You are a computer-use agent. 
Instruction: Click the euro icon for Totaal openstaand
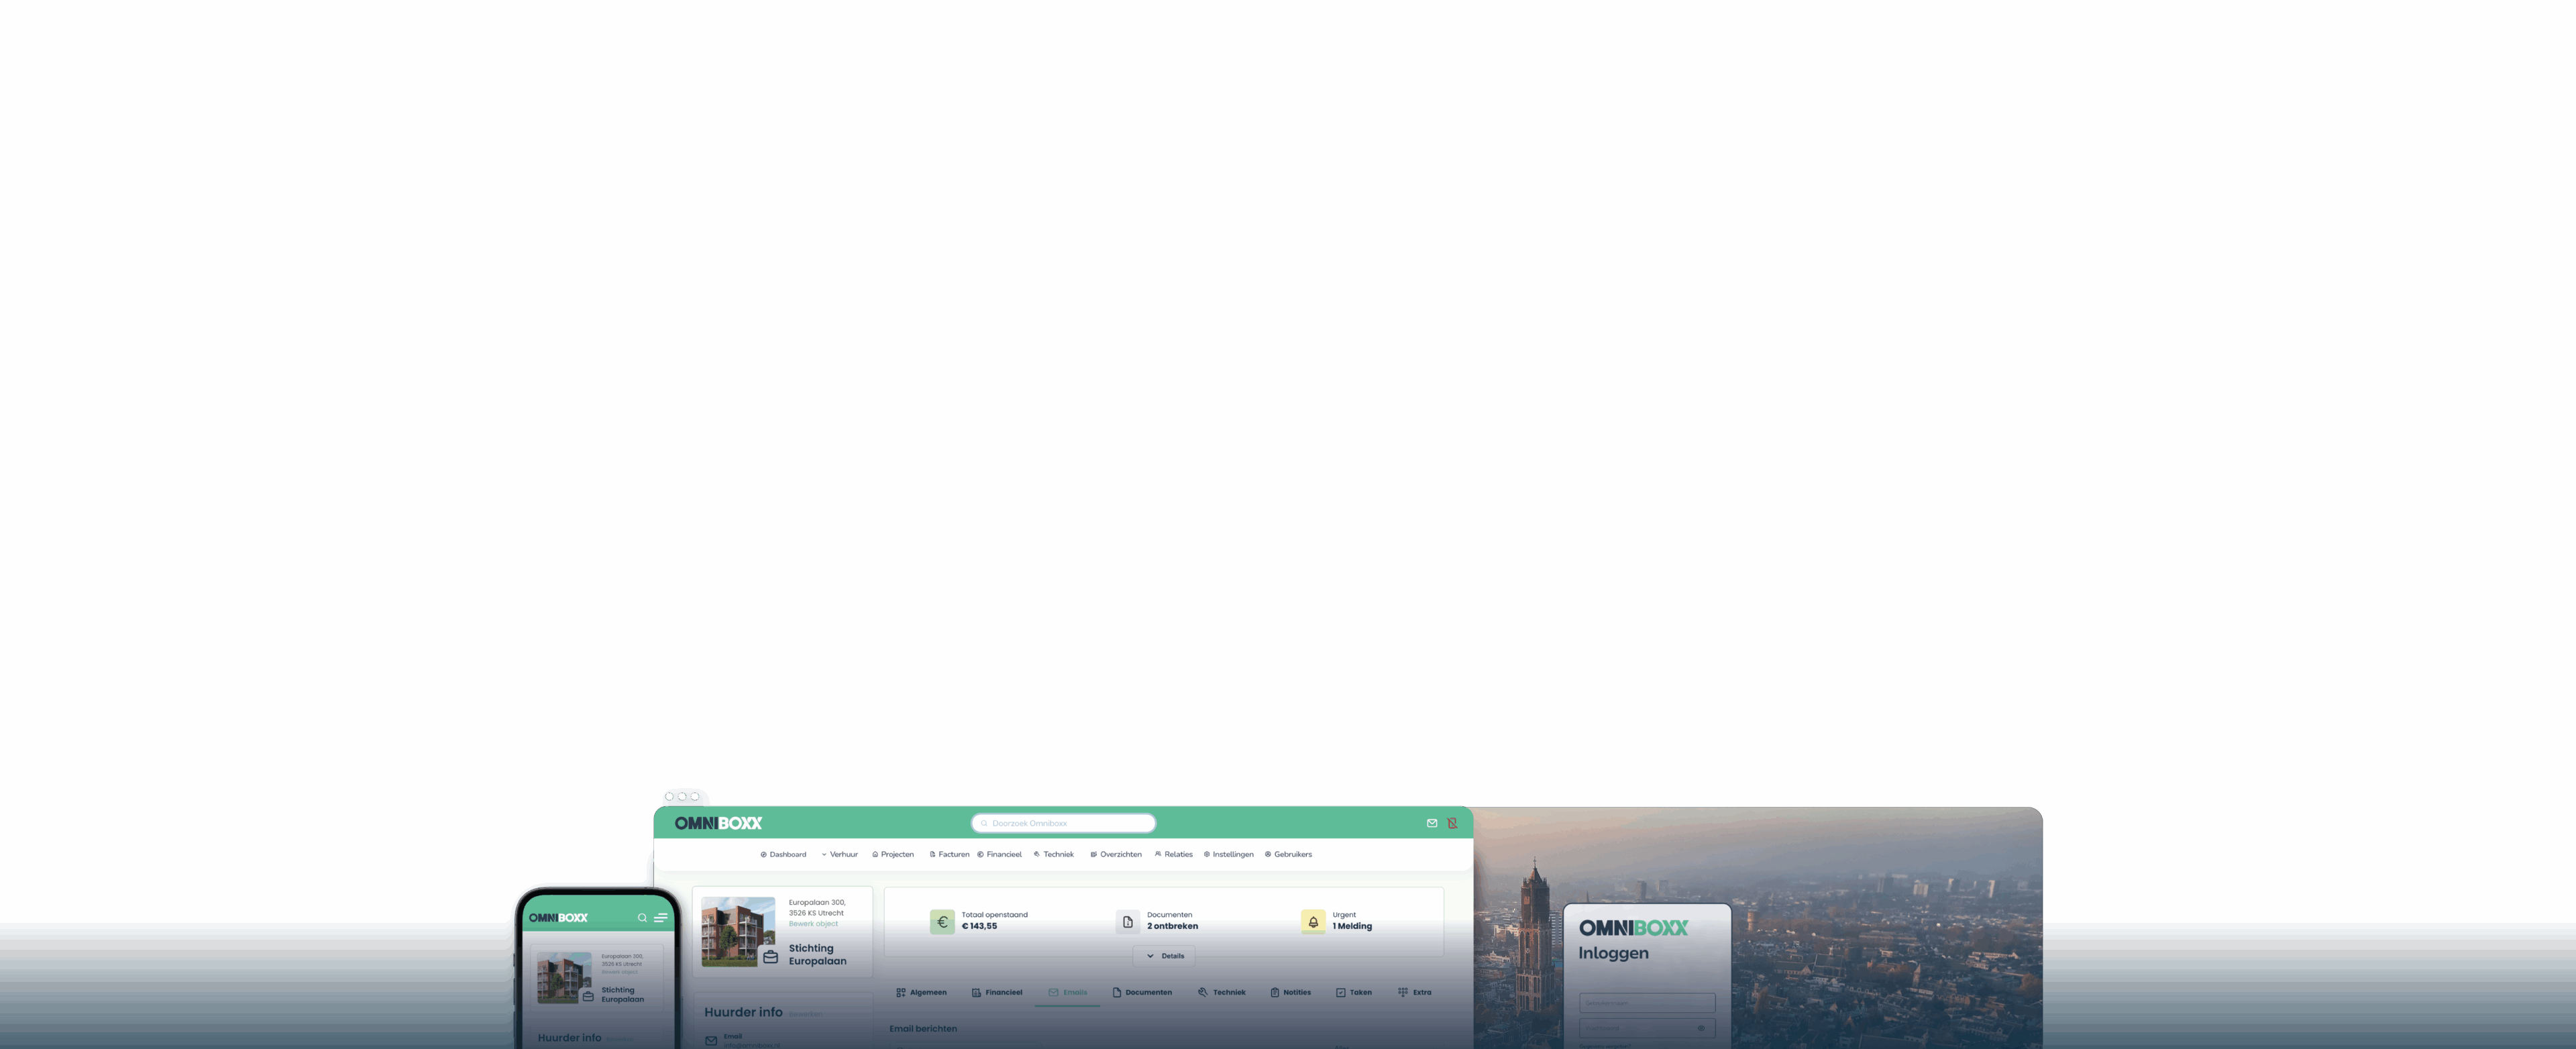tap(942, 922)
